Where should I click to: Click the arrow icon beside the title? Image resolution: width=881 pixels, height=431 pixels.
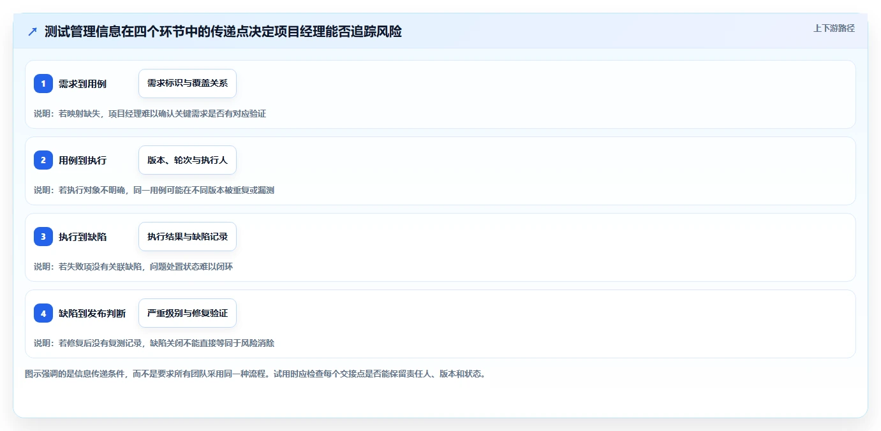(33, 32)
